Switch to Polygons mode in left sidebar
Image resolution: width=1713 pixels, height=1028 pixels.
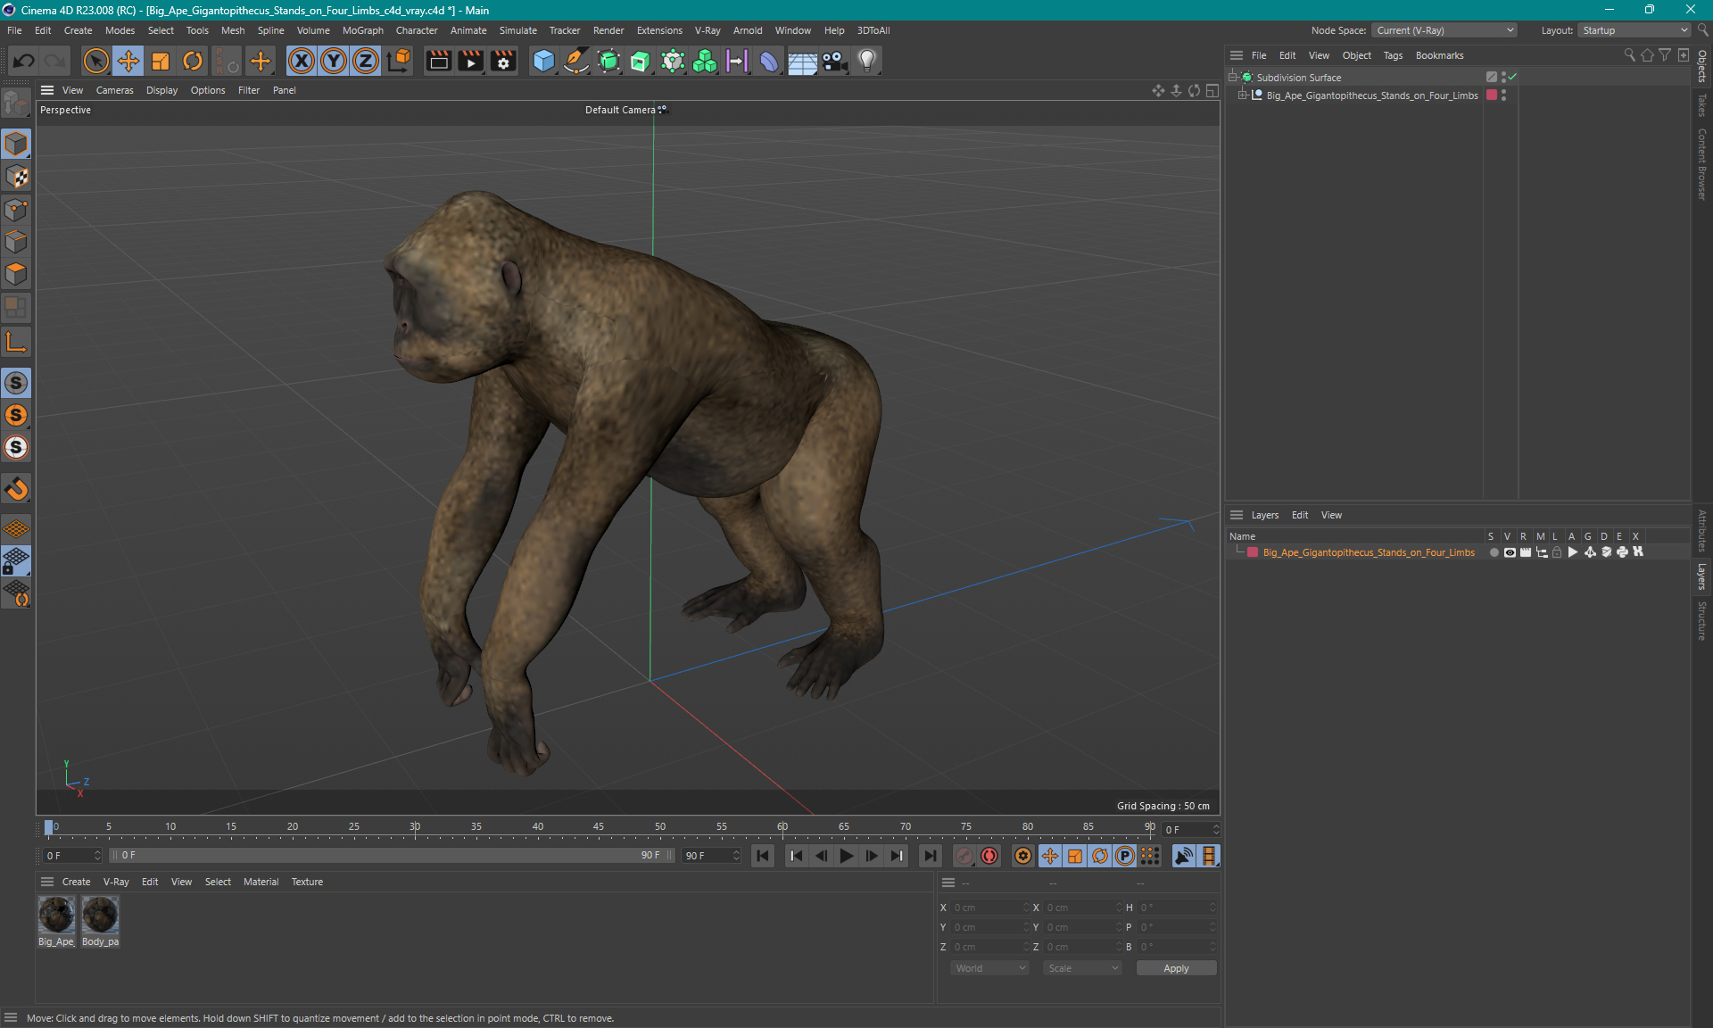[x=16, y=274]
